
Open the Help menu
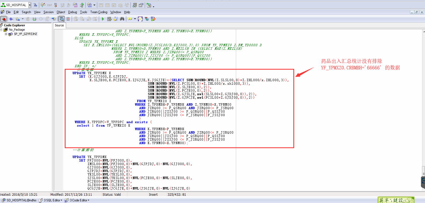[127, 12]
